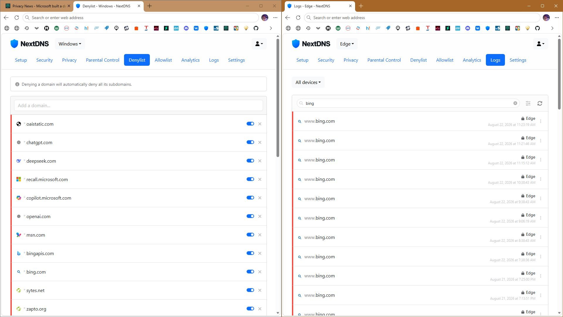Viewport: 563px width, 317px height.
Task: Click the NextDNS logo on the Denylist page
Action: click(30, 44)
